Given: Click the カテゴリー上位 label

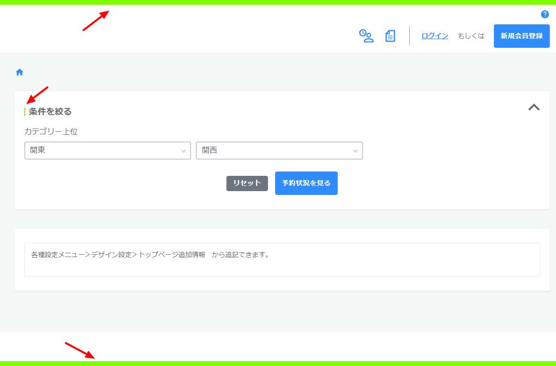Looking at the screenshot, I should [x=51, y=131].
